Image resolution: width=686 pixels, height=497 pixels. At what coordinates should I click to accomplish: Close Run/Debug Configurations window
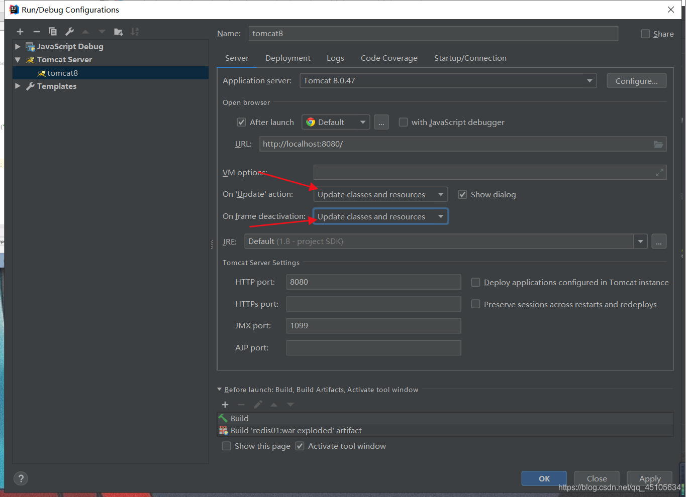[x=671, y=10]
